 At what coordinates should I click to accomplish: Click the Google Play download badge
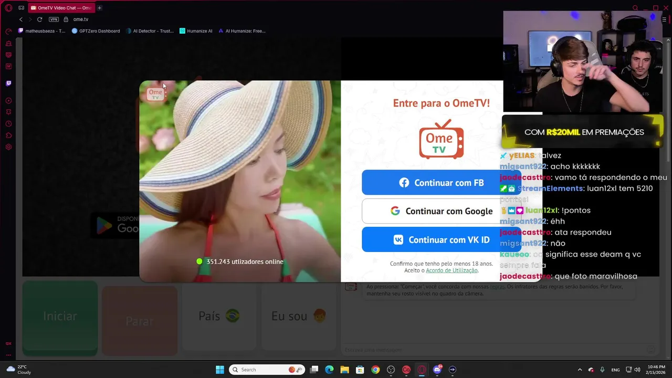[x=115, y=225]
